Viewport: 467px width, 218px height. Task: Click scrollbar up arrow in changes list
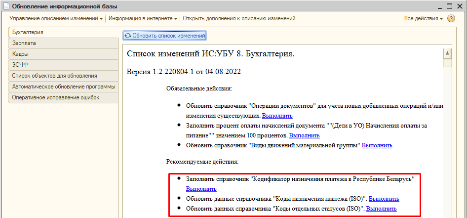pos(447,53)
